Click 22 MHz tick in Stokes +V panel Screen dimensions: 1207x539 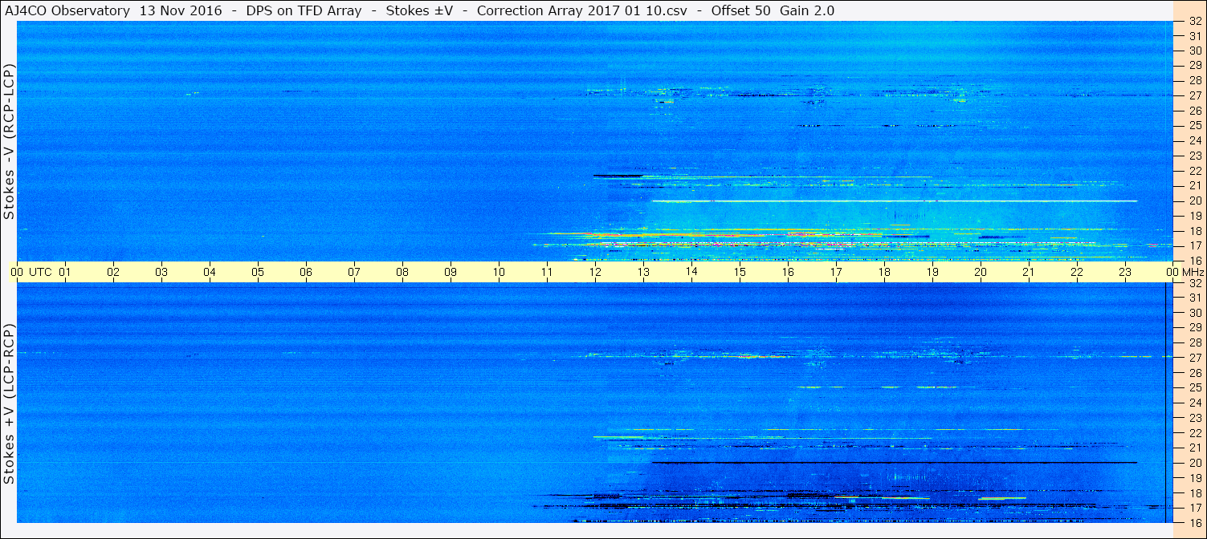click(1195, 433)
